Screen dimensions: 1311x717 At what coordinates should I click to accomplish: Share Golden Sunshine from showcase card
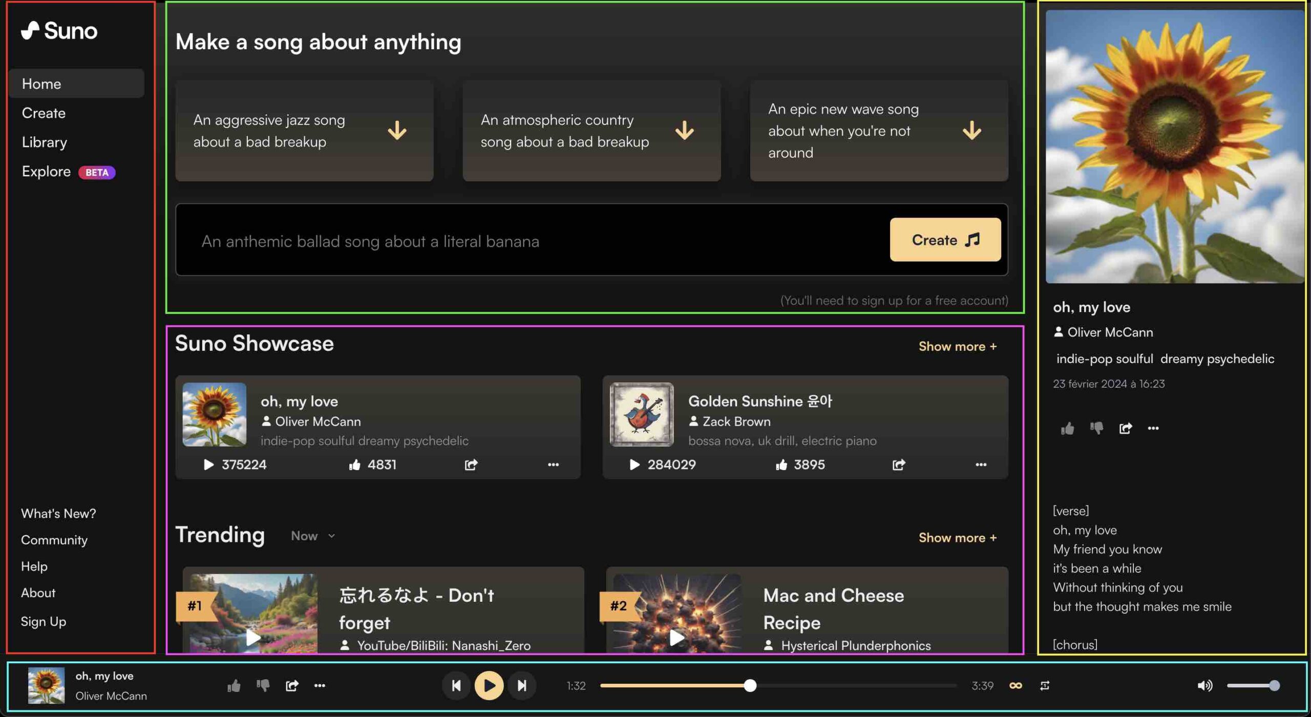(x=899, y=465)
